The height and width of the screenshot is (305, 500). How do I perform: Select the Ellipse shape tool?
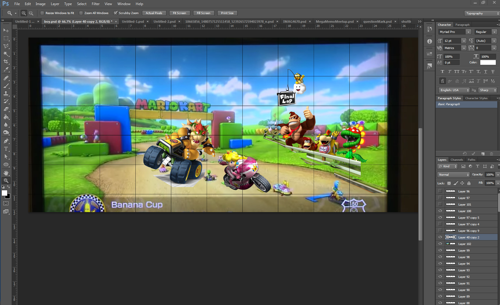point(6,164)
